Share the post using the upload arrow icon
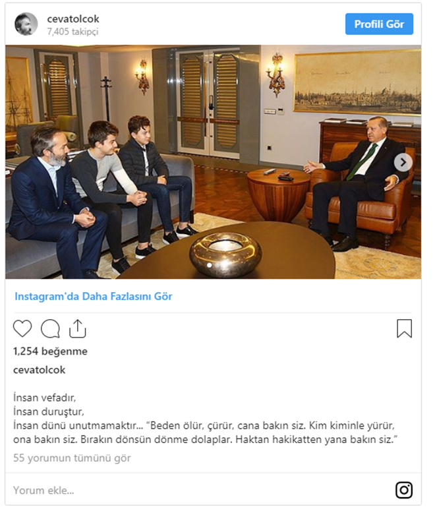Screen dimensions: 435x511 pyautogui.click(x=78, y=328)
